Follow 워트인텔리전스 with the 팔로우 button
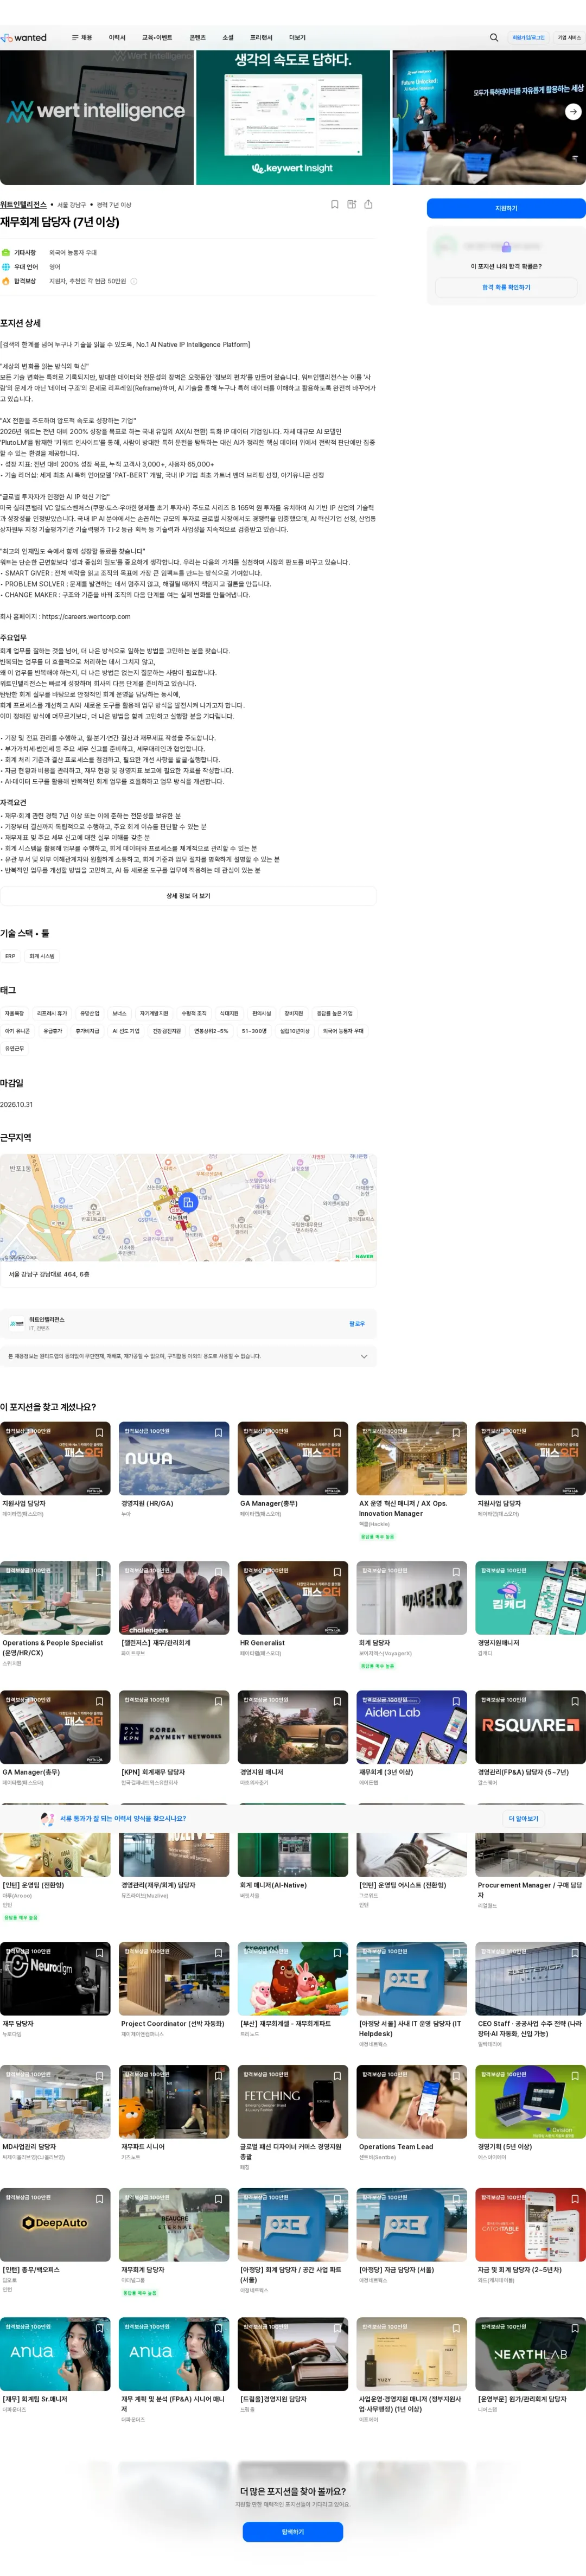The height and width of the screenshot is (2576, 586). [x=357, y=1323]
